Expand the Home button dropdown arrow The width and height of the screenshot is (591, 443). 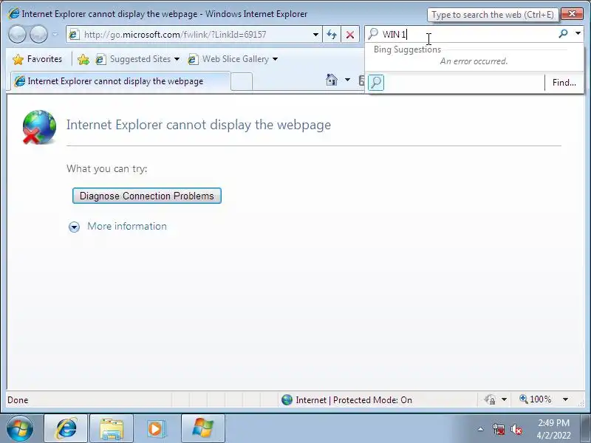click(x=347, y=80)
